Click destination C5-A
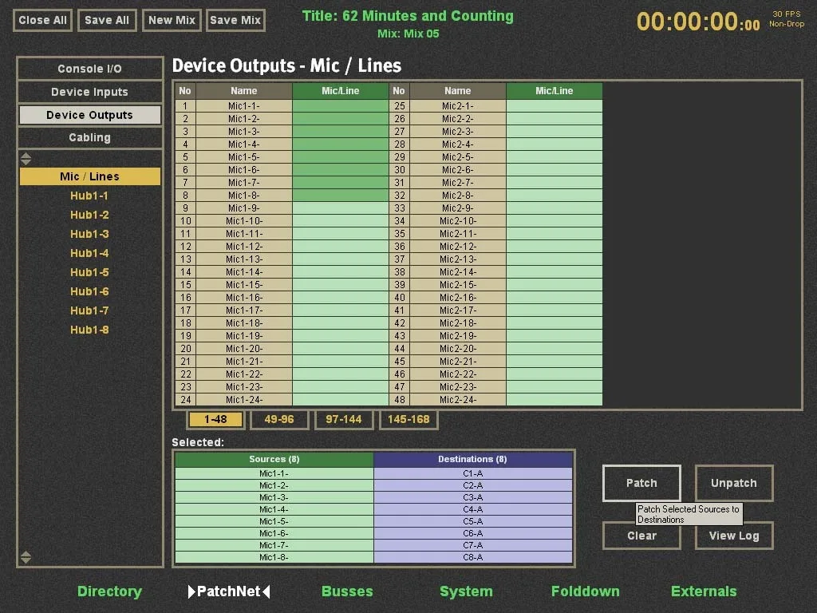 [x=472, y=521]
